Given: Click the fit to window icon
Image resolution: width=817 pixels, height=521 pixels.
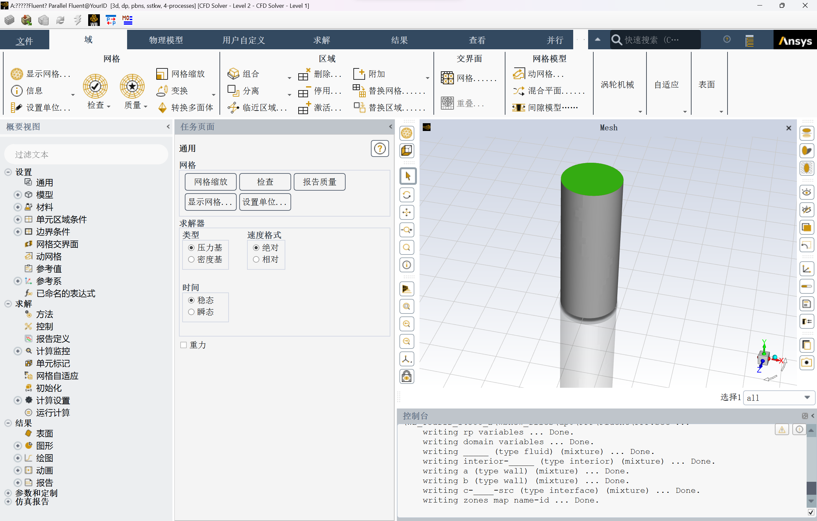Looking at the screenshot, I should (x=407, y=306).
